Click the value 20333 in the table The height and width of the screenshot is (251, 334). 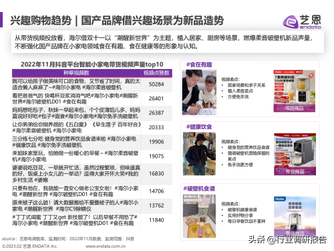[x=156, y=127]
